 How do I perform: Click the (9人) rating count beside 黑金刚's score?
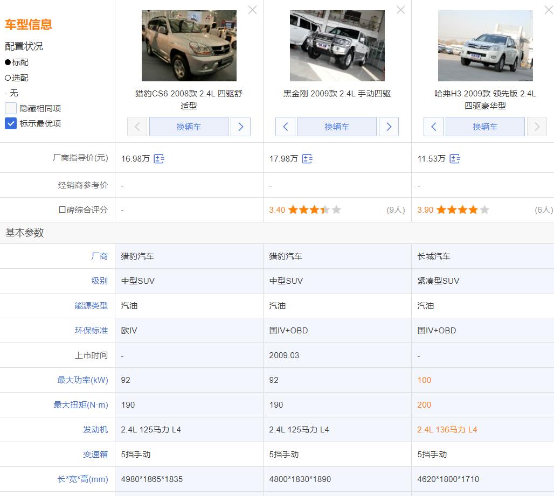(397, 209)
